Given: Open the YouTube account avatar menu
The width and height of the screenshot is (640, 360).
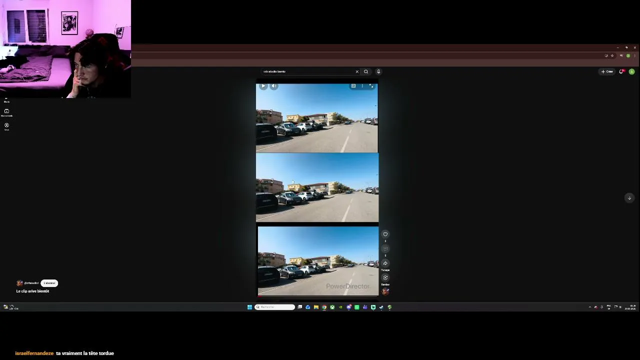Looking at the screenshot, I should (x=632, y=71).
